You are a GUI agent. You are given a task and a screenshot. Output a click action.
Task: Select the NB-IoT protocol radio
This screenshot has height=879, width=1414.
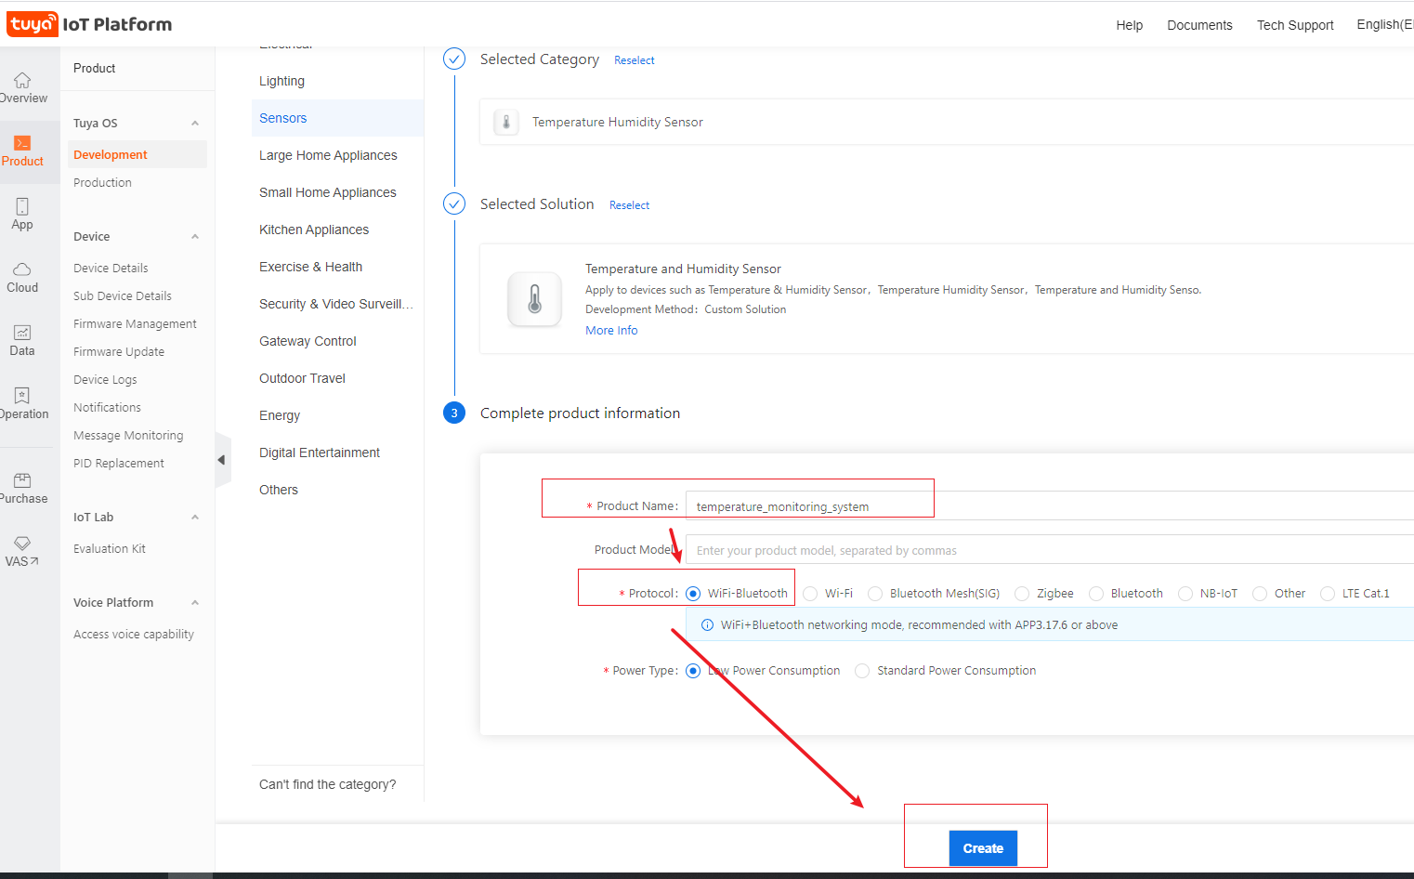point(1185,594)
